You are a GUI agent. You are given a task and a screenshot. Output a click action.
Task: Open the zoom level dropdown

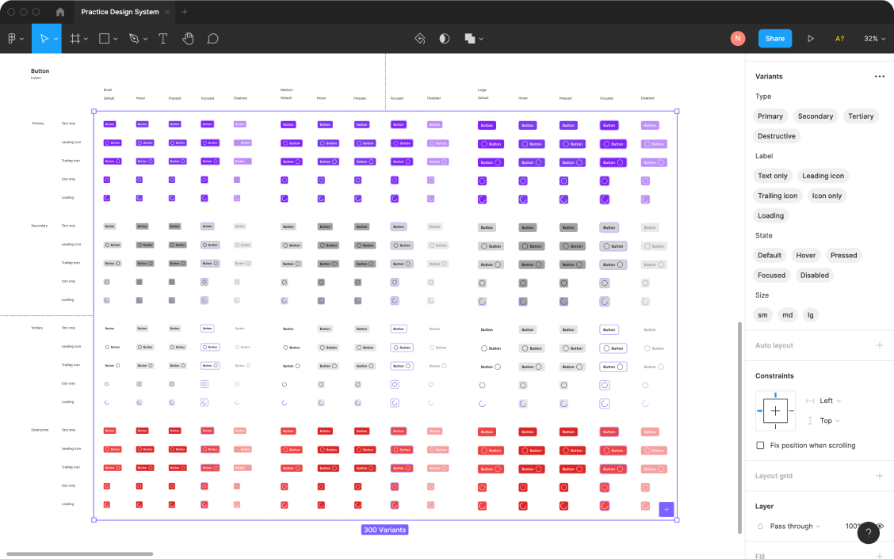[873, 38]
